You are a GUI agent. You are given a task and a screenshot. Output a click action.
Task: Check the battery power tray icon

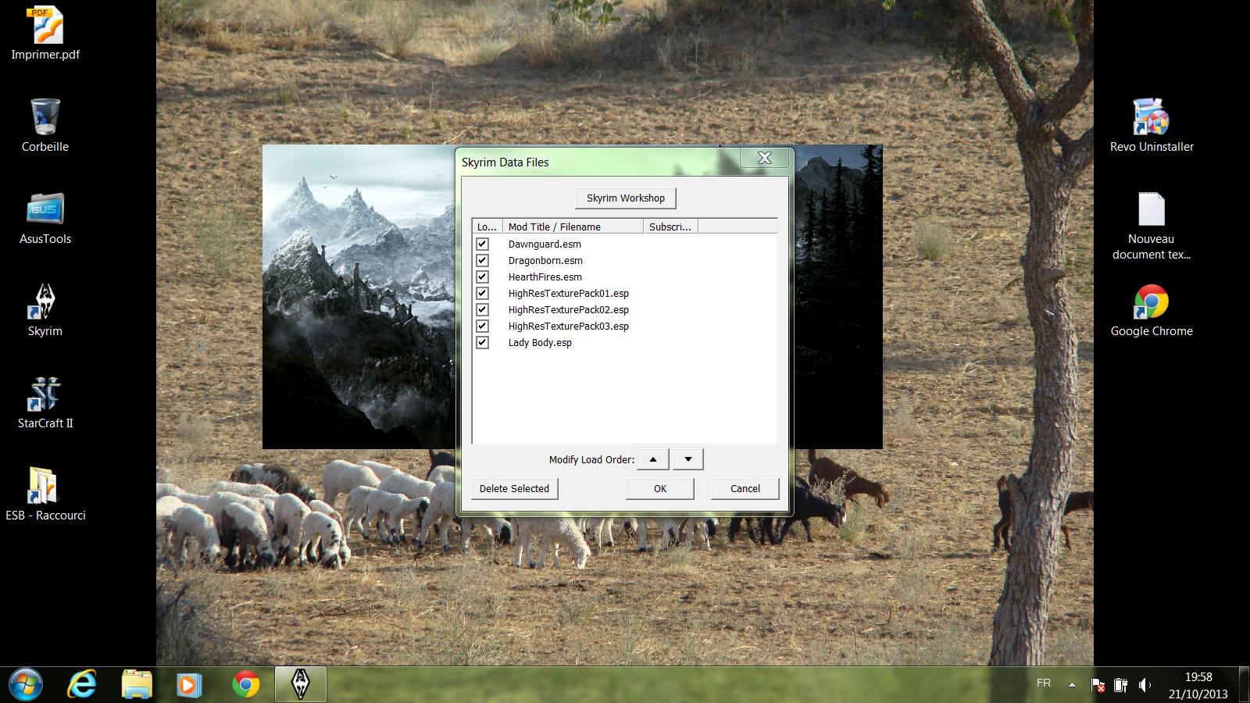1121,685
